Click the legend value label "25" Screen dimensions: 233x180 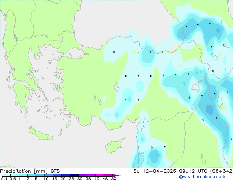pos(71,179)
